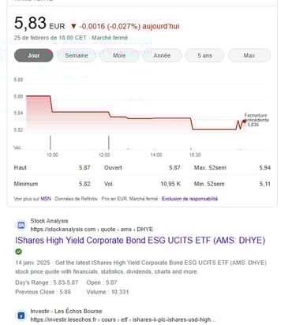Click the volume bar at 12:00
This screenshot has width=296, height=325.
pos(109,143)
